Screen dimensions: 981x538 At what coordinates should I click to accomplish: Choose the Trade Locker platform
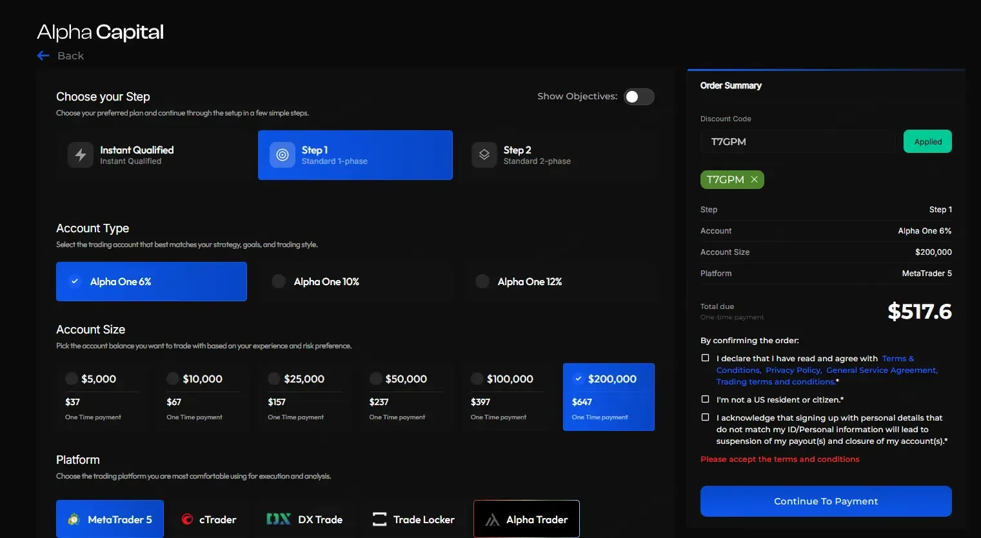pos(413,519)
